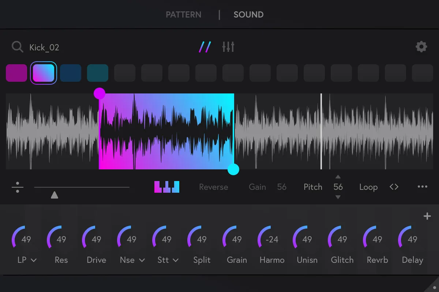
Task: Click the gradient slice pads icon above Reverse
Action: click(x=167, y=187)
